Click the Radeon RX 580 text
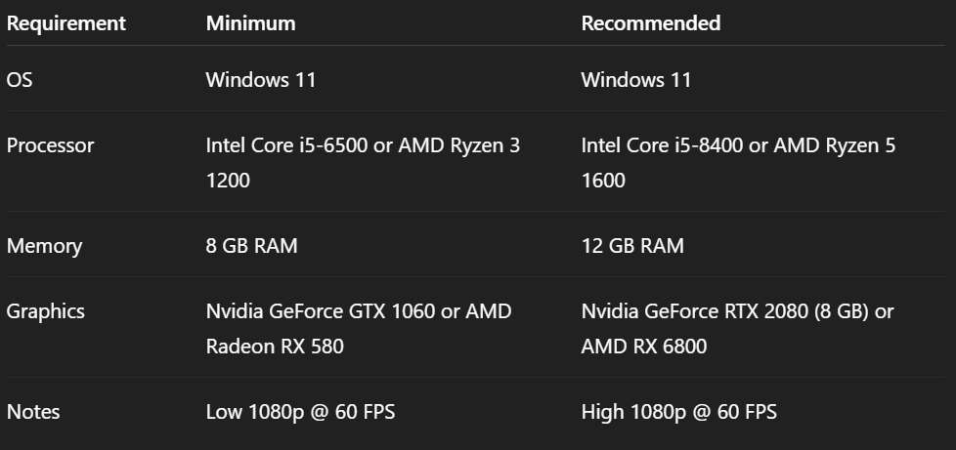This screenshot has height=450, width=956. click(x=275, y=347)
